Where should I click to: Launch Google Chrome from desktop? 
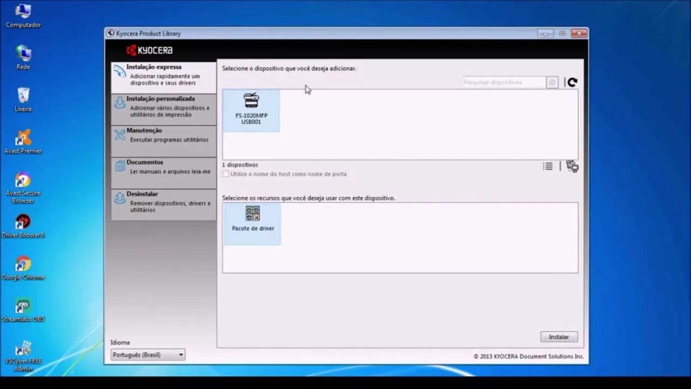(23, 269)
